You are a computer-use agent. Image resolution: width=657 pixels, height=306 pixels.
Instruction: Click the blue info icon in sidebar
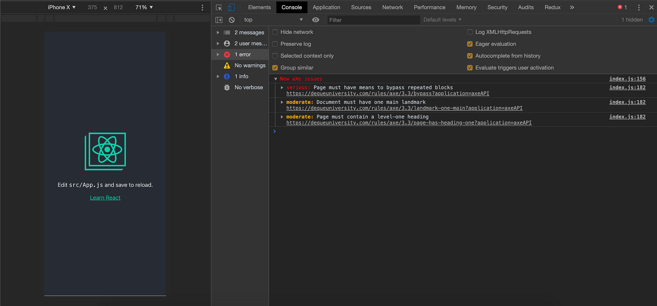point(227,76)
